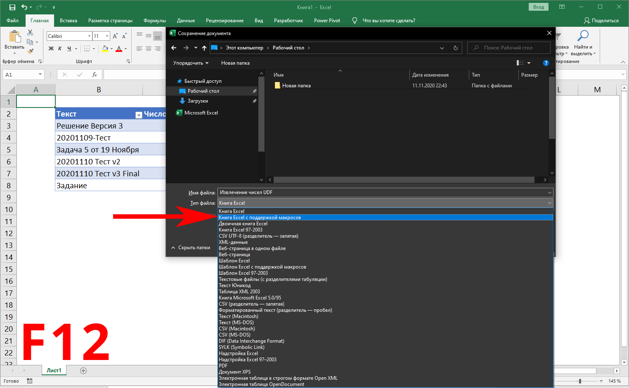Open the Формулы ribbon tab

click(x=155, y=21)
